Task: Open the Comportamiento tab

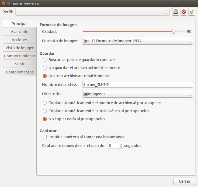Action: click(x=19, y=56)
